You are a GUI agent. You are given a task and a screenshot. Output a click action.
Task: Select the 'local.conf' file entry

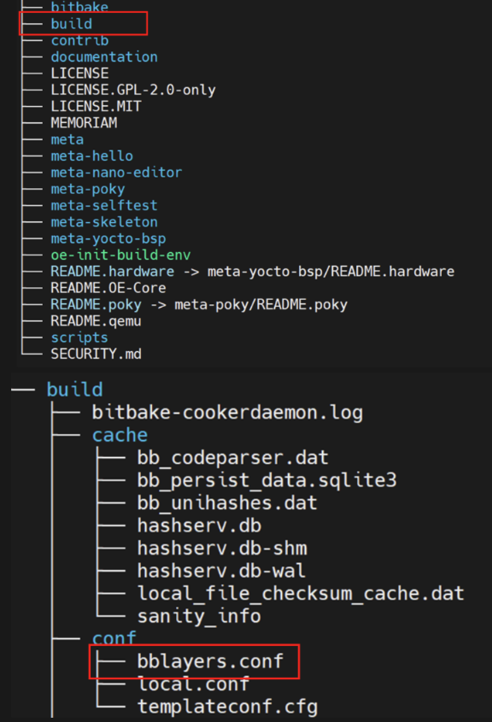(x=193, y=684)
